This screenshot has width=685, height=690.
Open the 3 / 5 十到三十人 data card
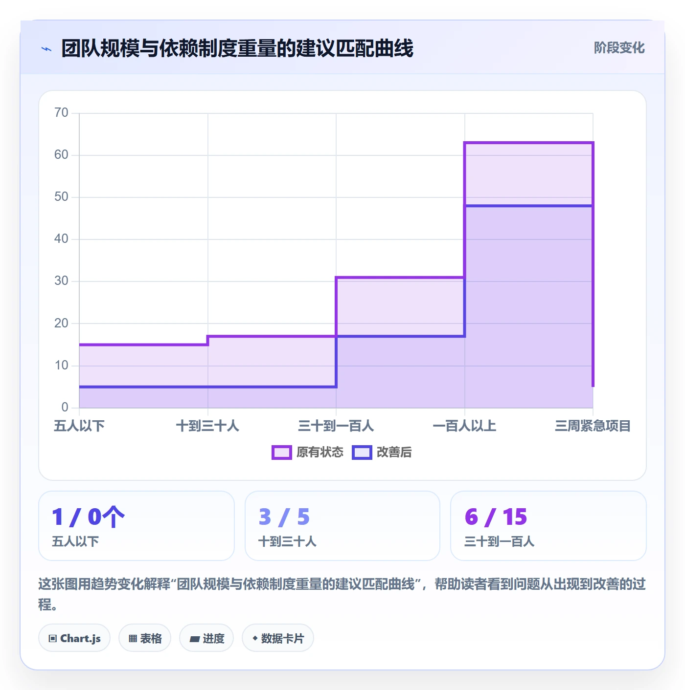(x=342, y=526)
